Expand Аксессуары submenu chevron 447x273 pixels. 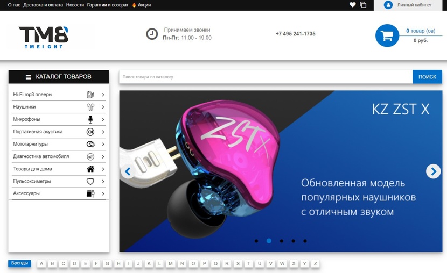tap(103, 193)
